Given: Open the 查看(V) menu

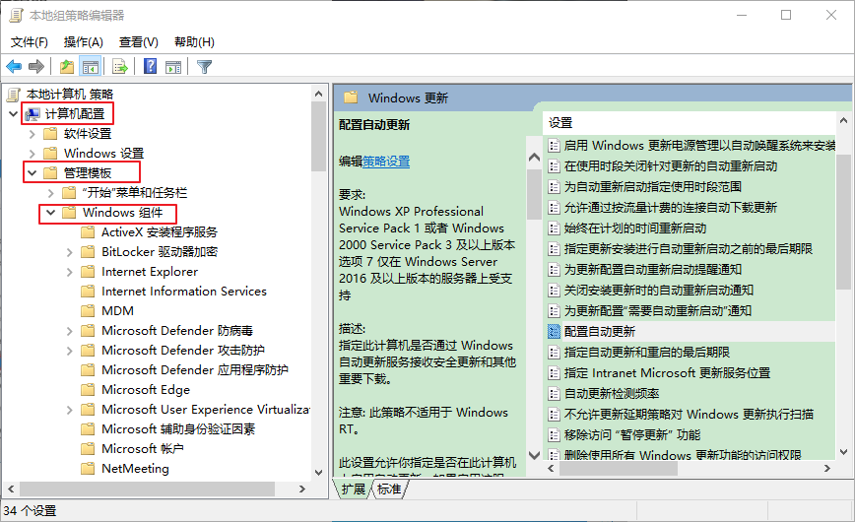Looking at the screenshot, I should coord(139,42).
